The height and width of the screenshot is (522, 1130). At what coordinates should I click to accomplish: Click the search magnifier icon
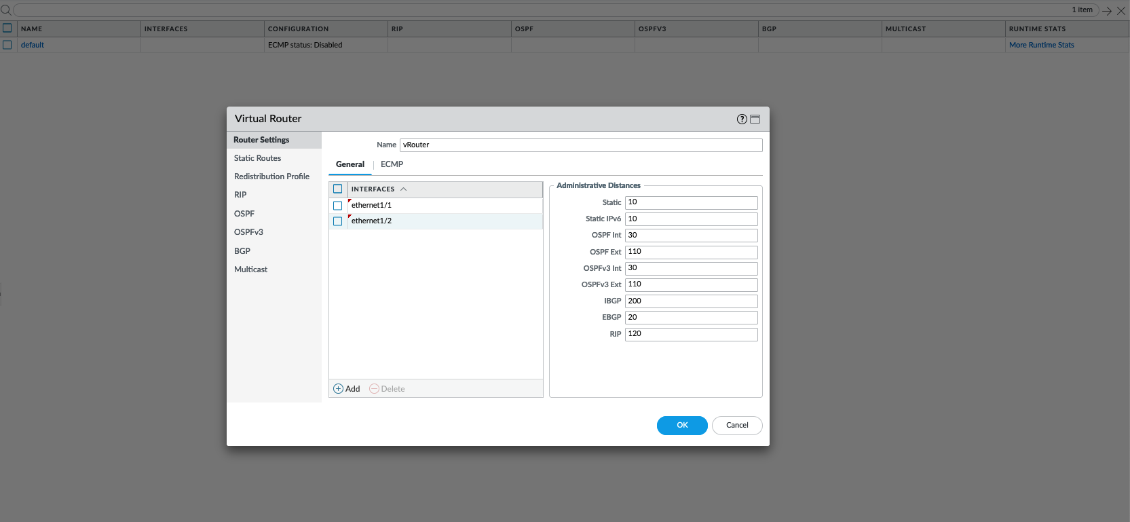tap(5, 10)
